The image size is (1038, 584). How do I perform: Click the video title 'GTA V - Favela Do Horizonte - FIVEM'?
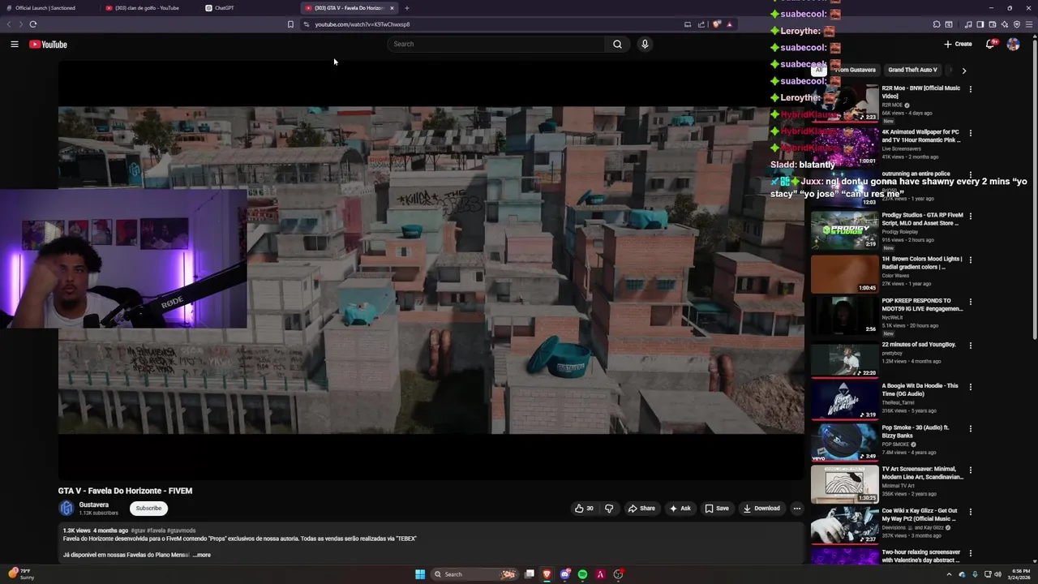[x=125, y=491]
